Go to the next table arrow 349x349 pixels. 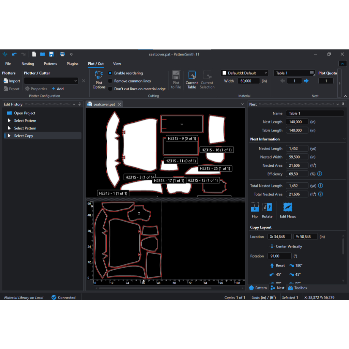pos(306,81)
